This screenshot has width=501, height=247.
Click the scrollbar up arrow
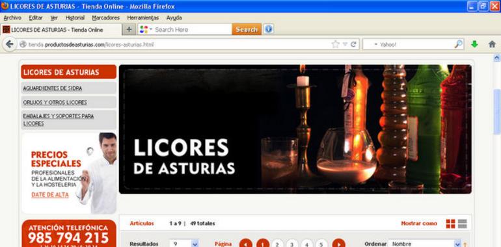pos(497,58)
